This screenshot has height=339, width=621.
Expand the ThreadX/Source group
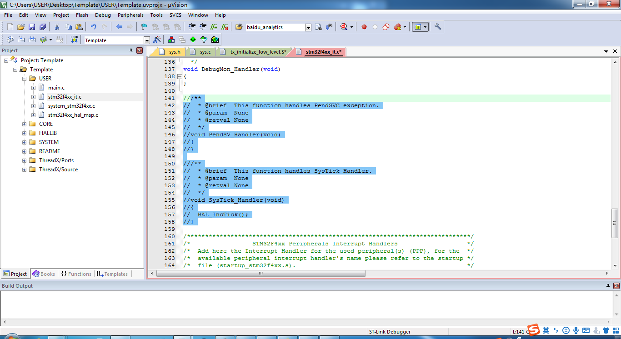[24, 169]
